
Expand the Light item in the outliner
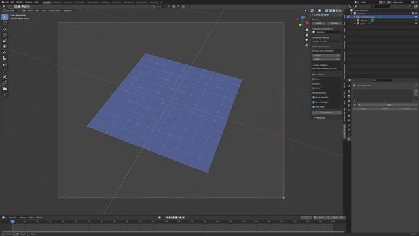(x=355, y=24)
